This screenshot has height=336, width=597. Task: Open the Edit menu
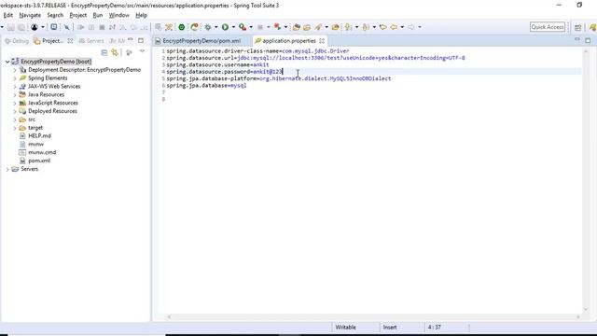click(8, 15)
